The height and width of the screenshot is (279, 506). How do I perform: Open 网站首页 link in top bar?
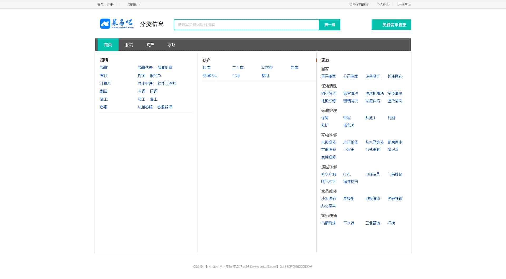pos(404,4)
